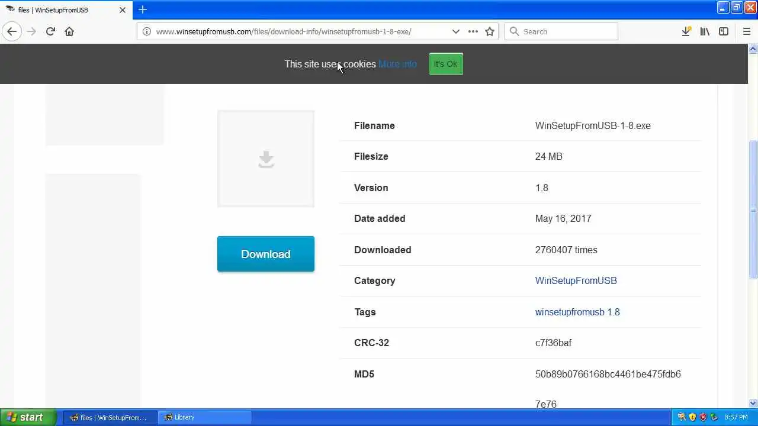Show the downloads progress arrow
Screen dimensions: 758x426
pyautogui.click(x=686, y=31)
